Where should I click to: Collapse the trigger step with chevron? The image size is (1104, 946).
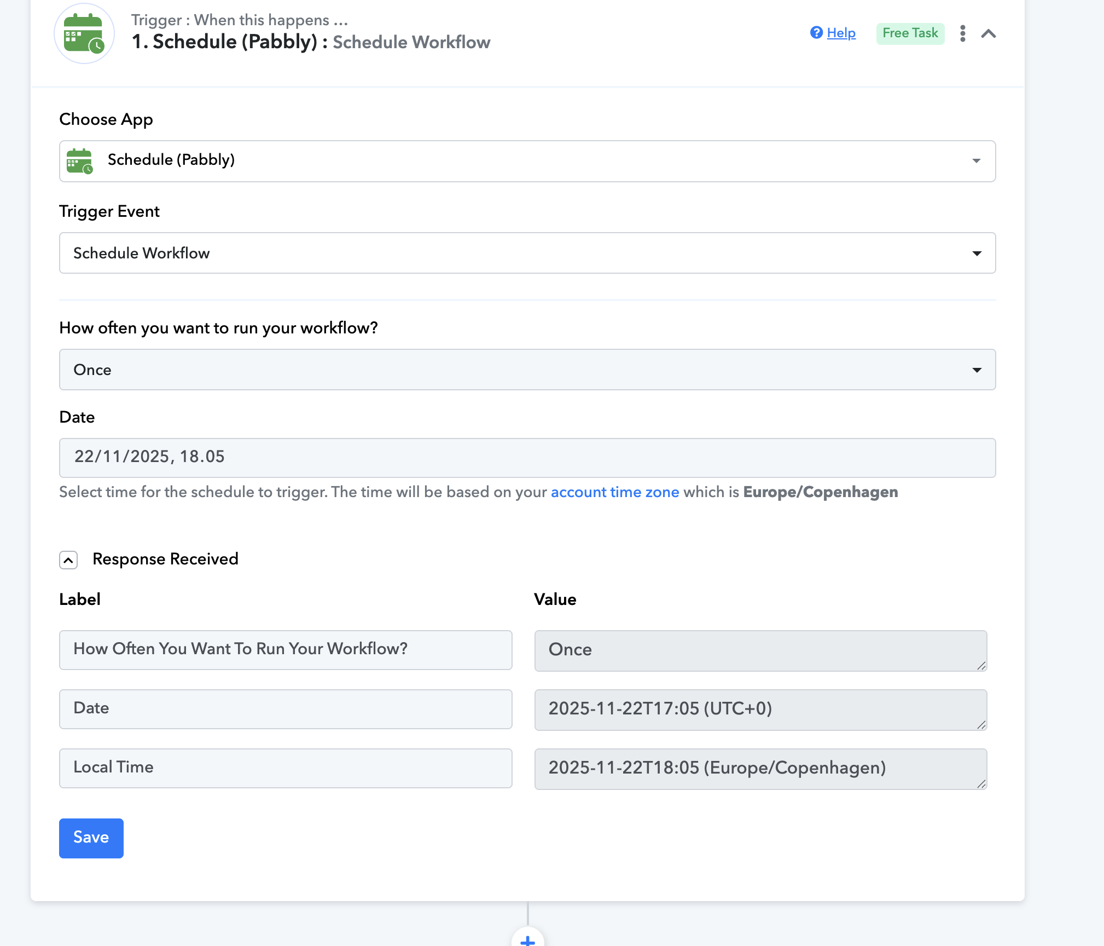tap(988, 34)
